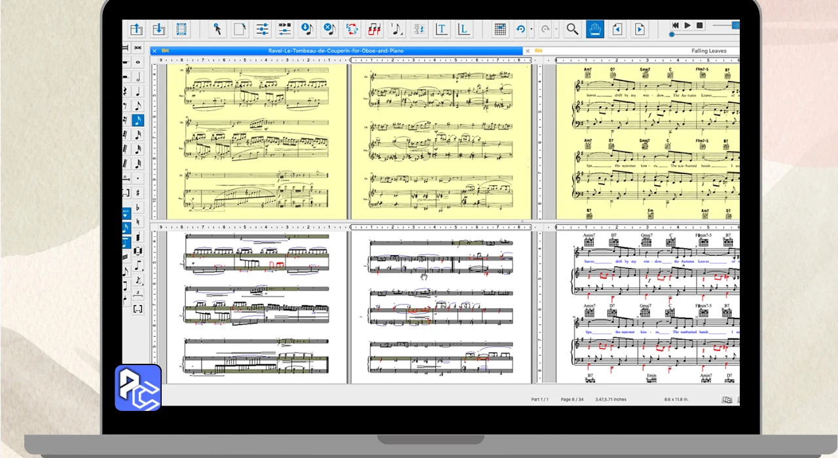Click the playback position slider handle
This screenshot has width=838, height=458.
click(x=672, y=34)
